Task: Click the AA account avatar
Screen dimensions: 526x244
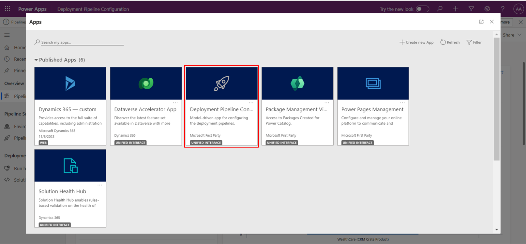Action: pyautogui.click(x=518, y=9)
